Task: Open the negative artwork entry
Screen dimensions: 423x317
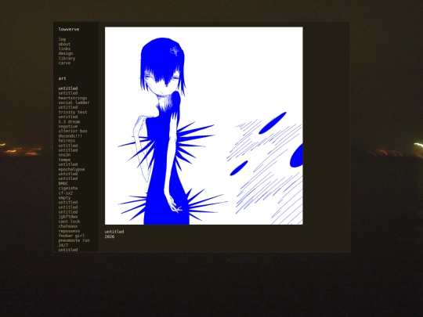Action: [x=68, y=127]
